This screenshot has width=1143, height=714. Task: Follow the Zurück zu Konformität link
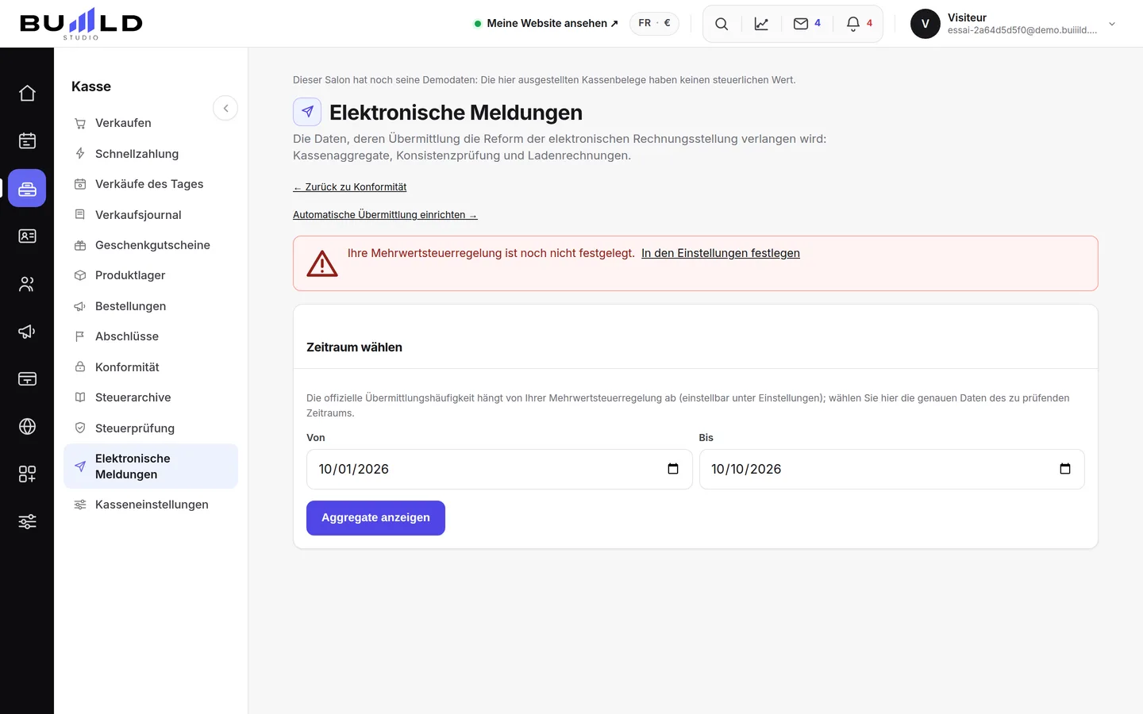(350, 187)
